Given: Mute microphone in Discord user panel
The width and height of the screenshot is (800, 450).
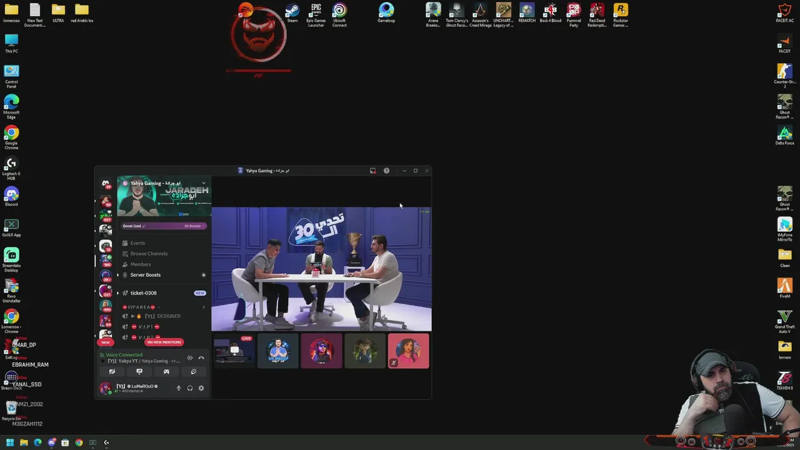Looking at the screenshot, I should (178, 388).
